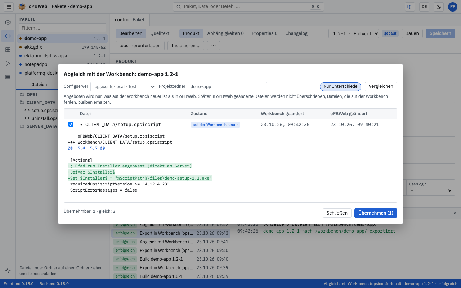
Task: Open the three-dots more actions menu
Action: pos(213,46)
